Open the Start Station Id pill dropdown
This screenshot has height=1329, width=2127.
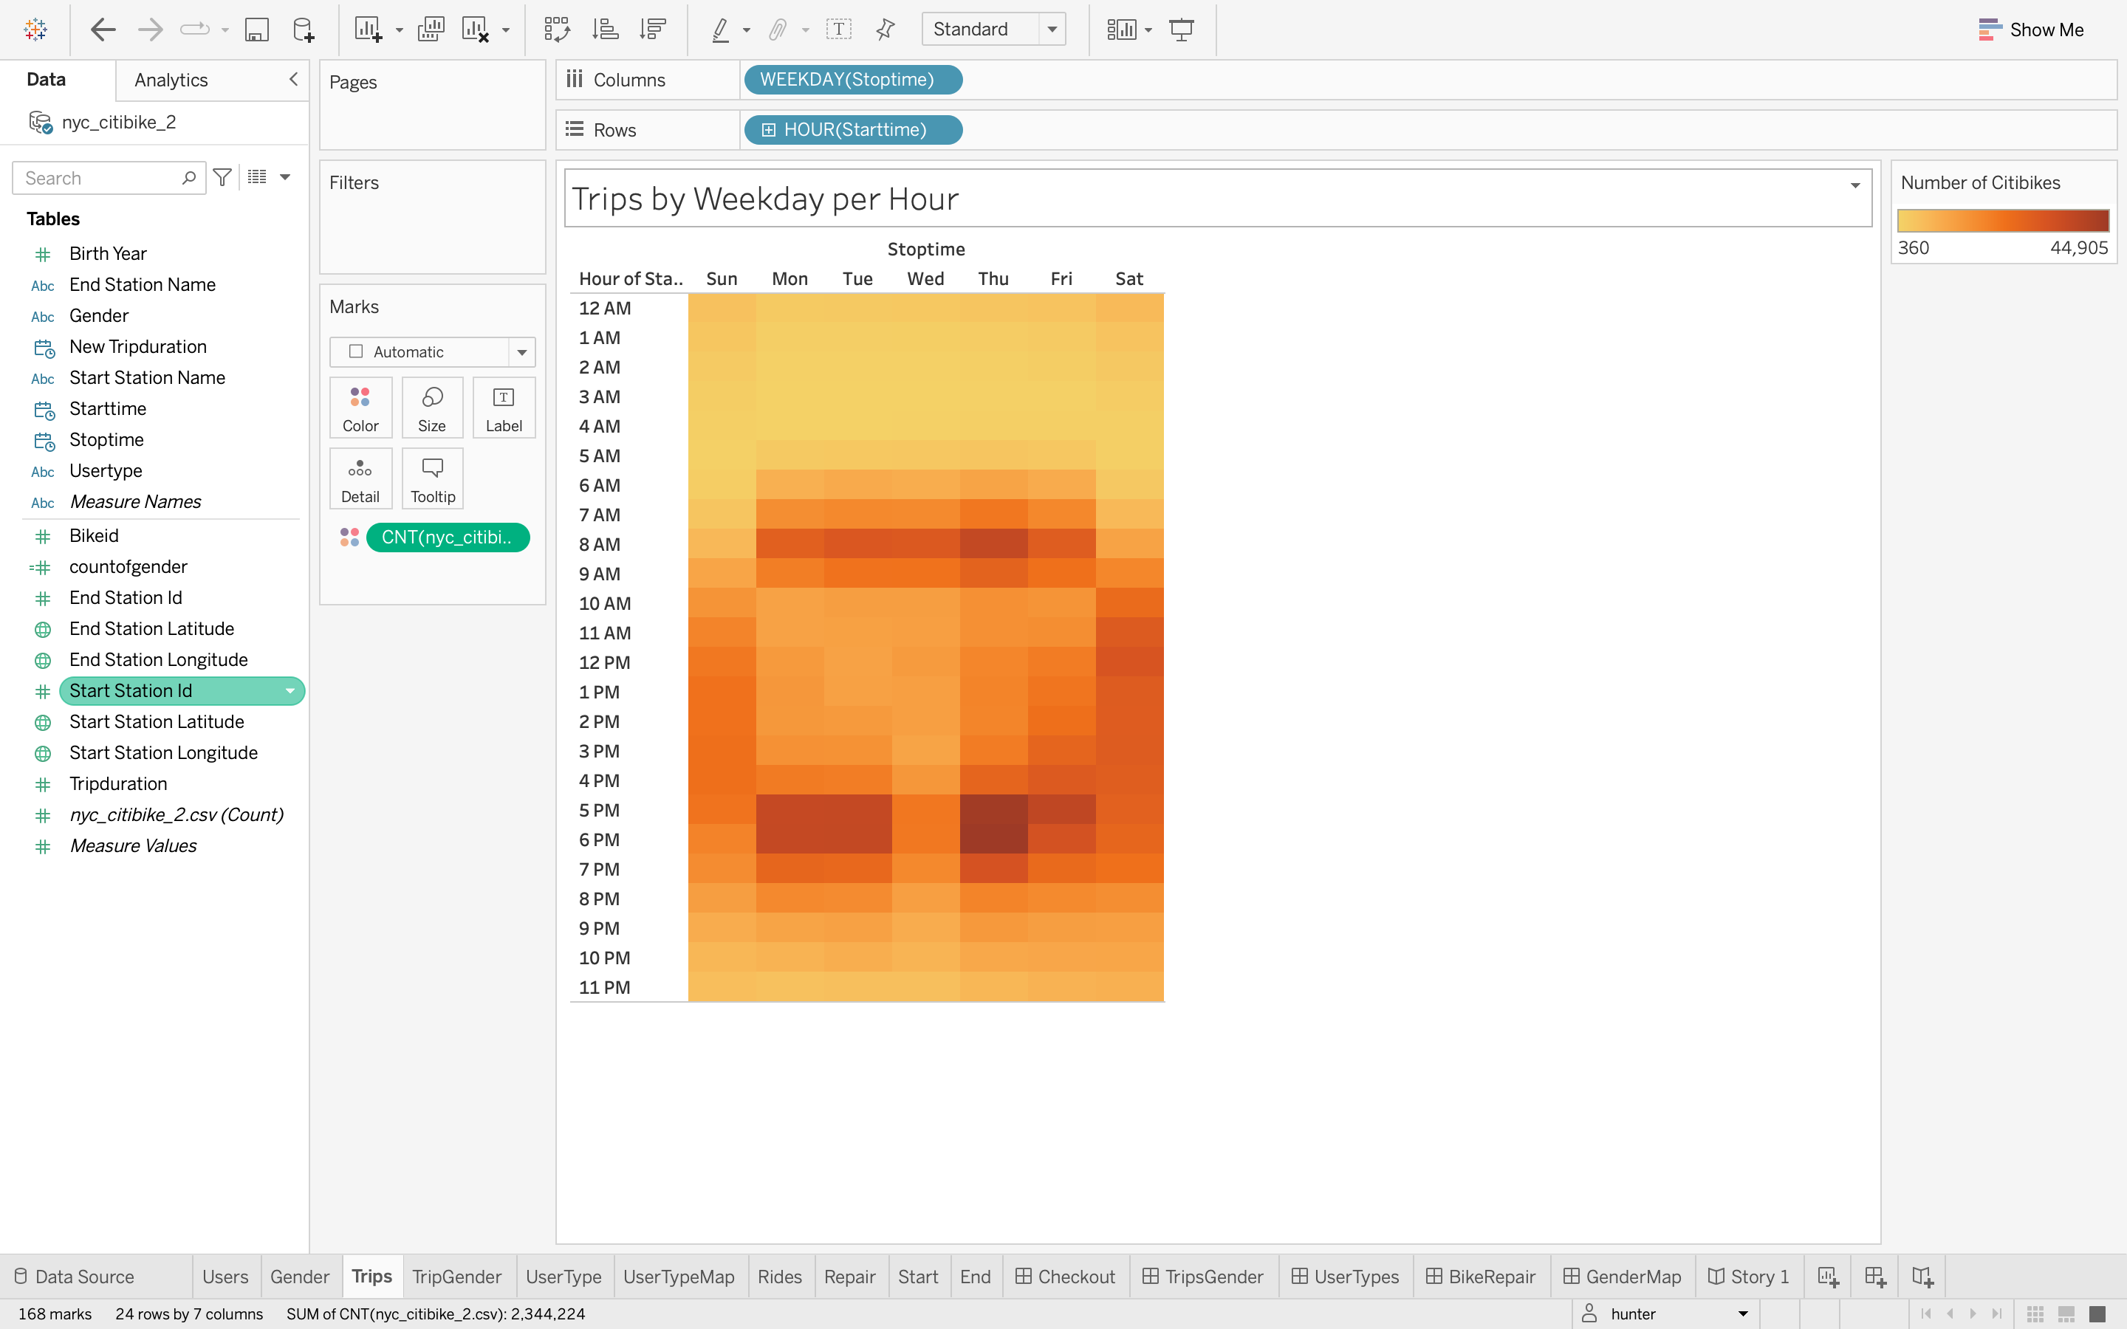coord(290,691)
